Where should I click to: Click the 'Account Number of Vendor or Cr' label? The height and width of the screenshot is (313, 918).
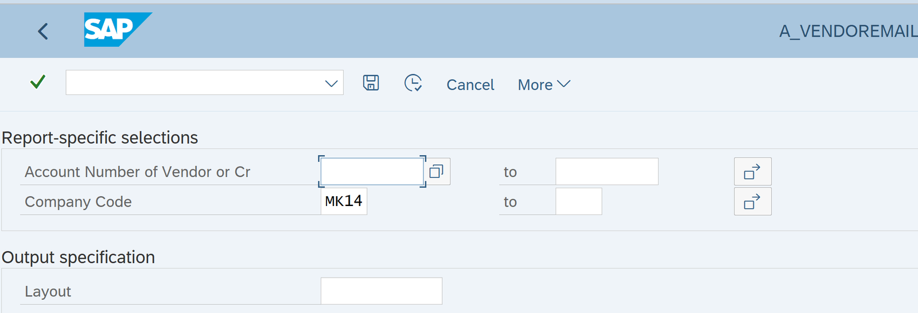(137, 172)
